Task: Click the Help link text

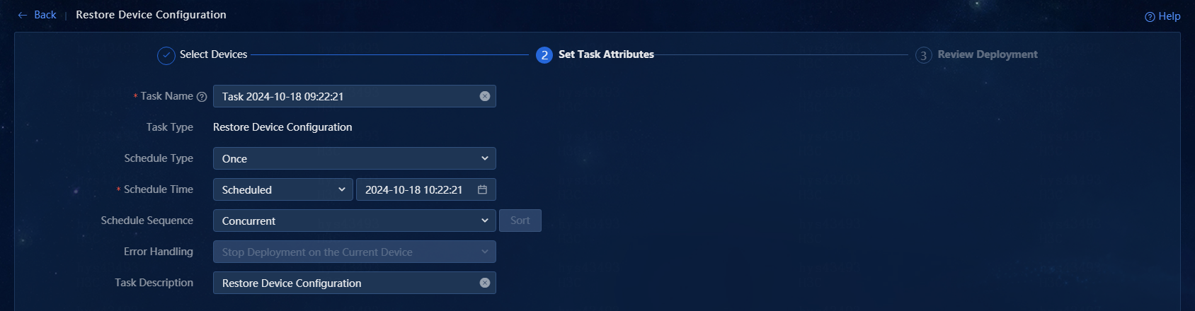Action: [x=1170, y=16]
